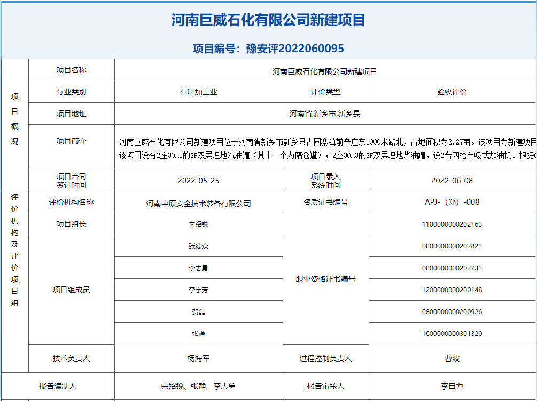Click the 评价类型 label
This screenshot has width=537, height=401.
point(326,92)
